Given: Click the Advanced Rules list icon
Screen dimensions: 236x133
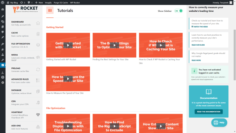Looking at the screenshot, I should (x=38, y=80).
